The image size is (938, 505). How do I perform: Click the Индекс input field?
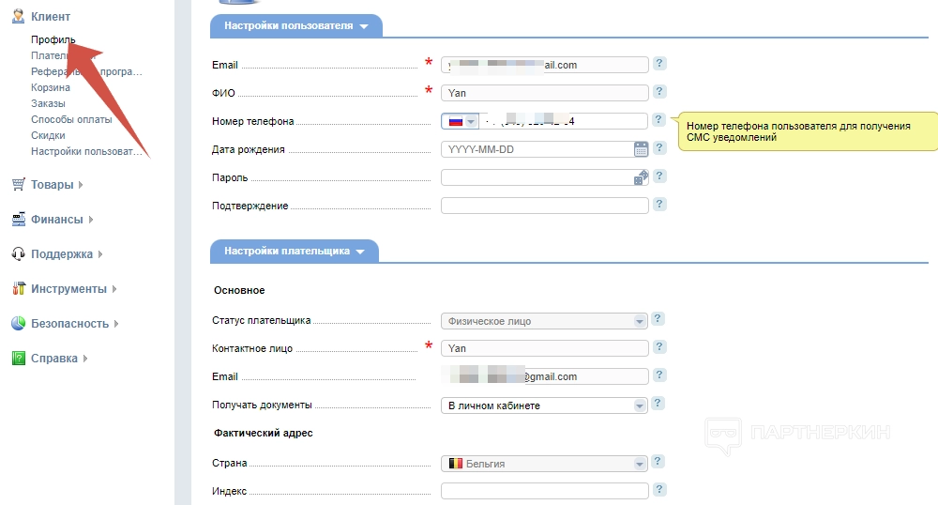point(544,491)
